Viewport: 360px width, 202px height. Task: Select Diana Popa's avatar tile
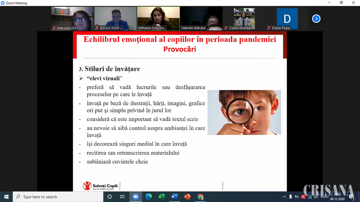[287, 19]
